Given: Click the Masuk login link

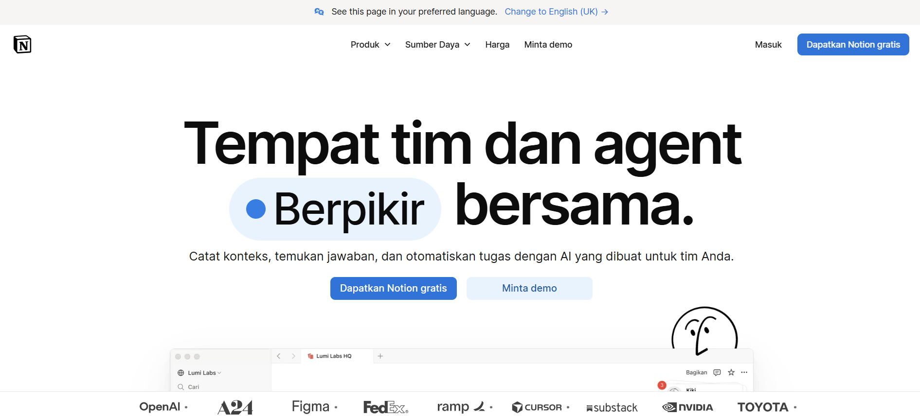Looking at the screenshot, I should coord(768,45).
